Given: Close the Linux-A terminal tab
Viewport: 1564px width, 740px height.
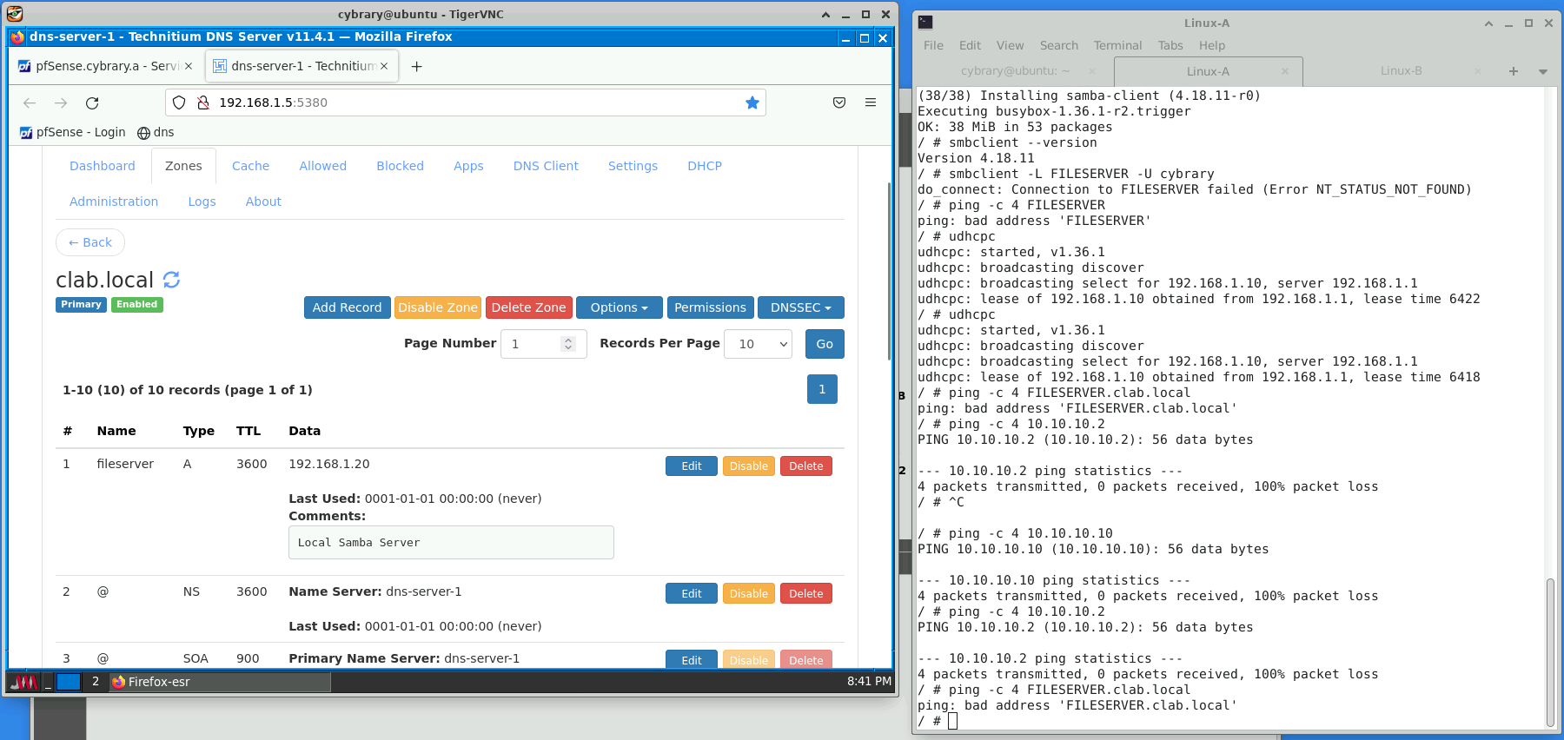Looking at the screenshot, I should pos(1285,71).
